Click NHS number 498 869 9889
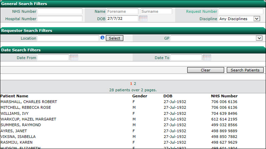The image size is (266, 149). 224,131
